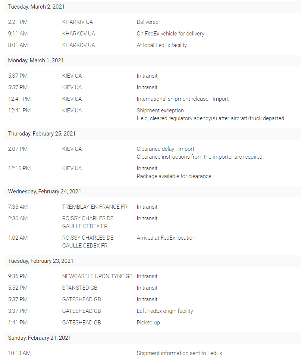Click the "Package available for clearance" note
The width and height of the screenshot is (301, 364).
click(x=174, y=176)
